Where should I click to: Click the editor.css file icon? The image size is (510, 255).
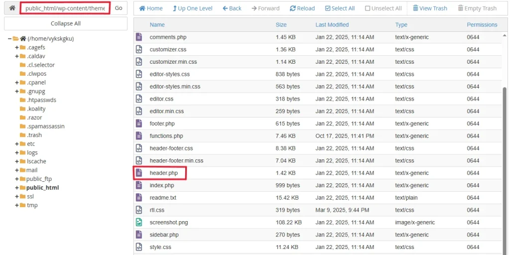139,99
